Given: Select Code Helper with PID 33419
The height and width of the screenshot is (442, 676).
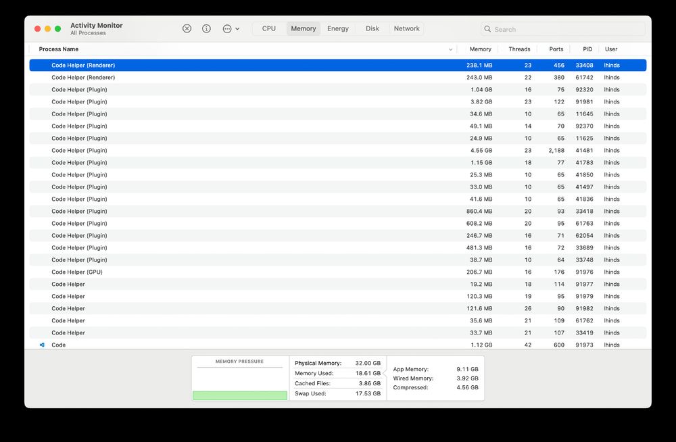Looking at the screenshot, I should (337, 333).
